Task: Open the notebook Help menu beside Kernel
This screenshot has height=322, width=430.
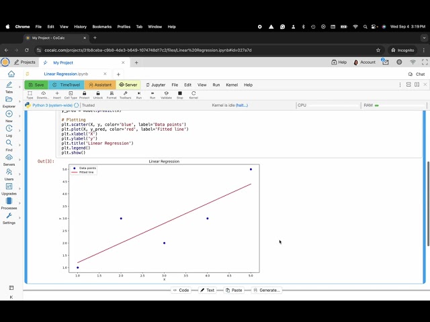Action: point(248,85)
